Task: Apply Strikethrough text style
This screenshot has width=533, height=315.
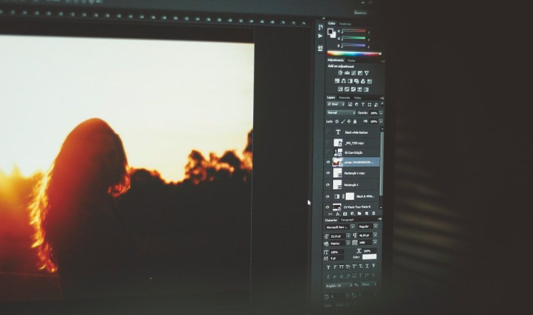Action: click(374, 266)
